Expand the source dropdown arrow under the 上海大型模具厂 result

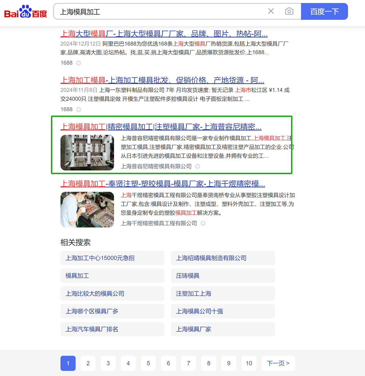point(78,63)
